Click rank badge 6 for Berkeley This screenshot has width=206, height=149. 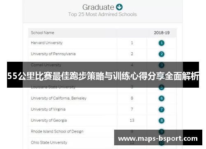pos(162,98)
